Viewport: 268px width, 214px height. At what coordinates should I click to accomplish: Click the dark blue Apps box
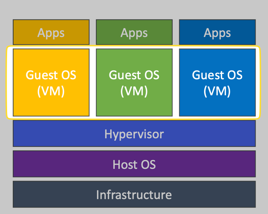[217, 32]
